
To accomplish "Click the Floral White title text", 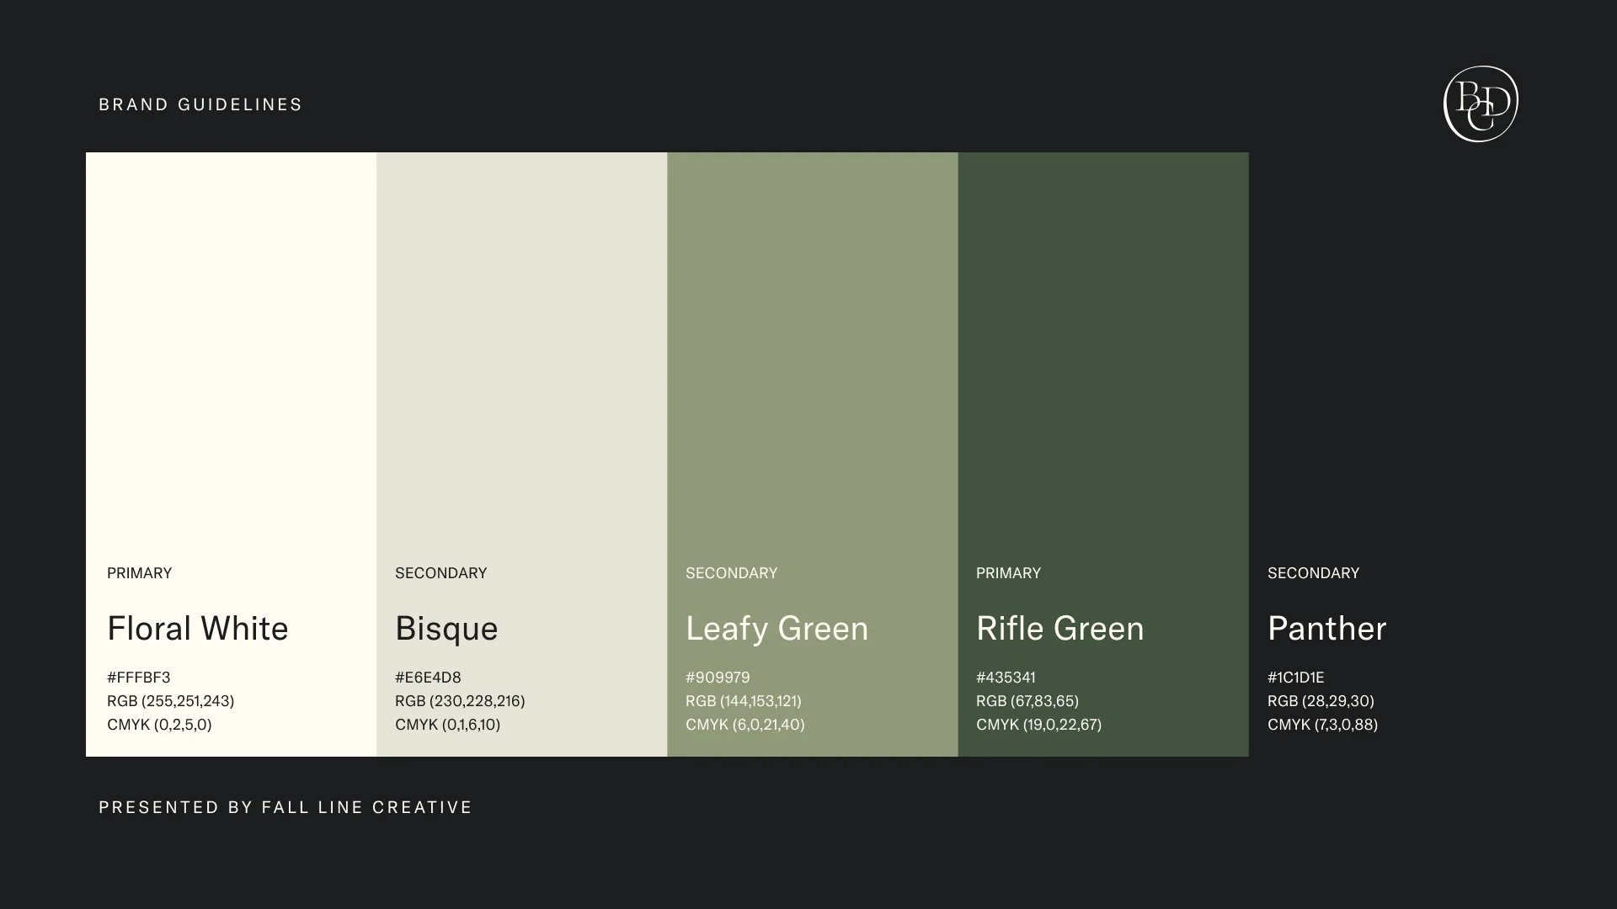I will point(197,629).
